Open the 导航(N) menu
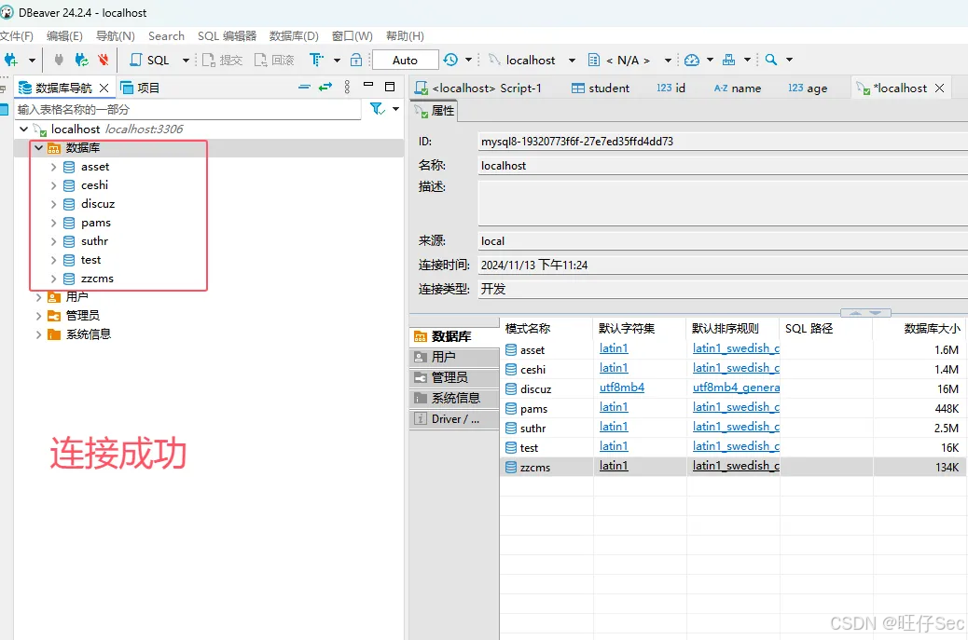 pos(116,35)
